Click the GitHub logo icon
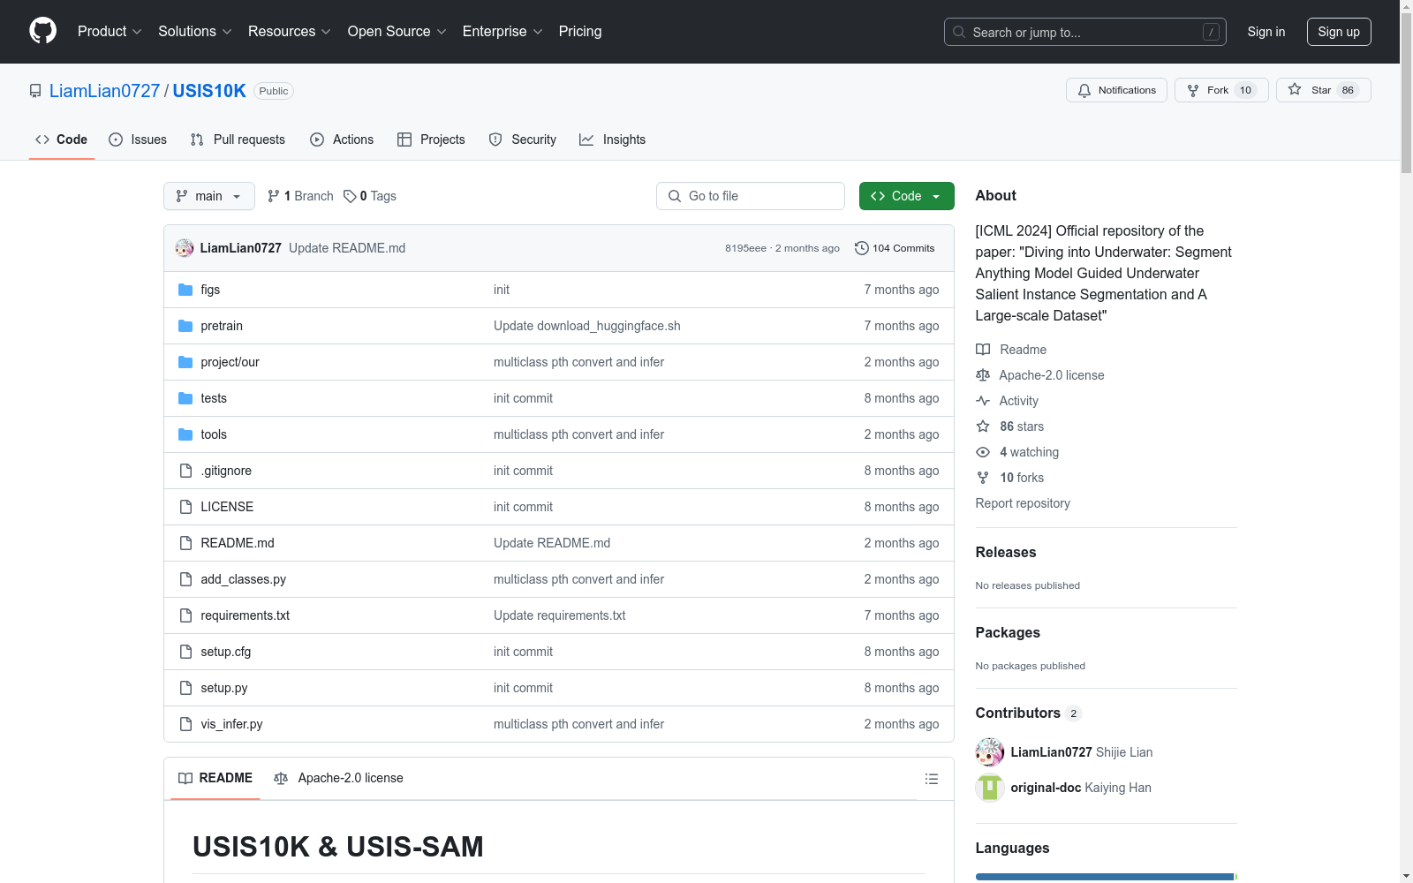Screen dimensions: 1413x883 [x=42, y=31]
